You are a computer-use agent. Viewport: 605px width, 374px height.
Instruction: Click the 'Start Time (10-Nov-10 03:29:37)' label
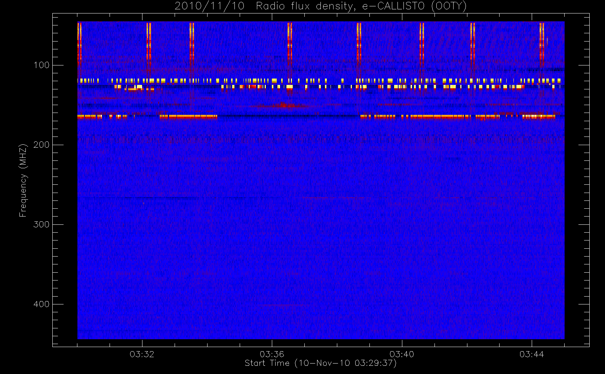coord(320,363)
